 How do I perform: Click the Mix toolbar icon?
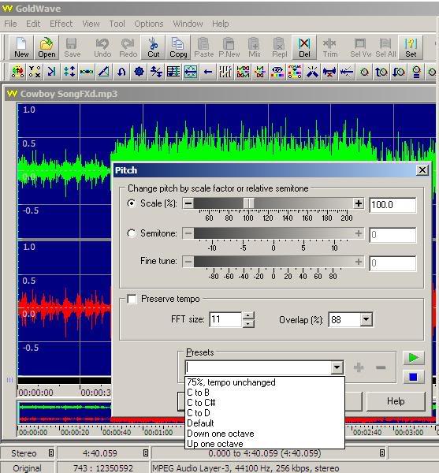254,47
